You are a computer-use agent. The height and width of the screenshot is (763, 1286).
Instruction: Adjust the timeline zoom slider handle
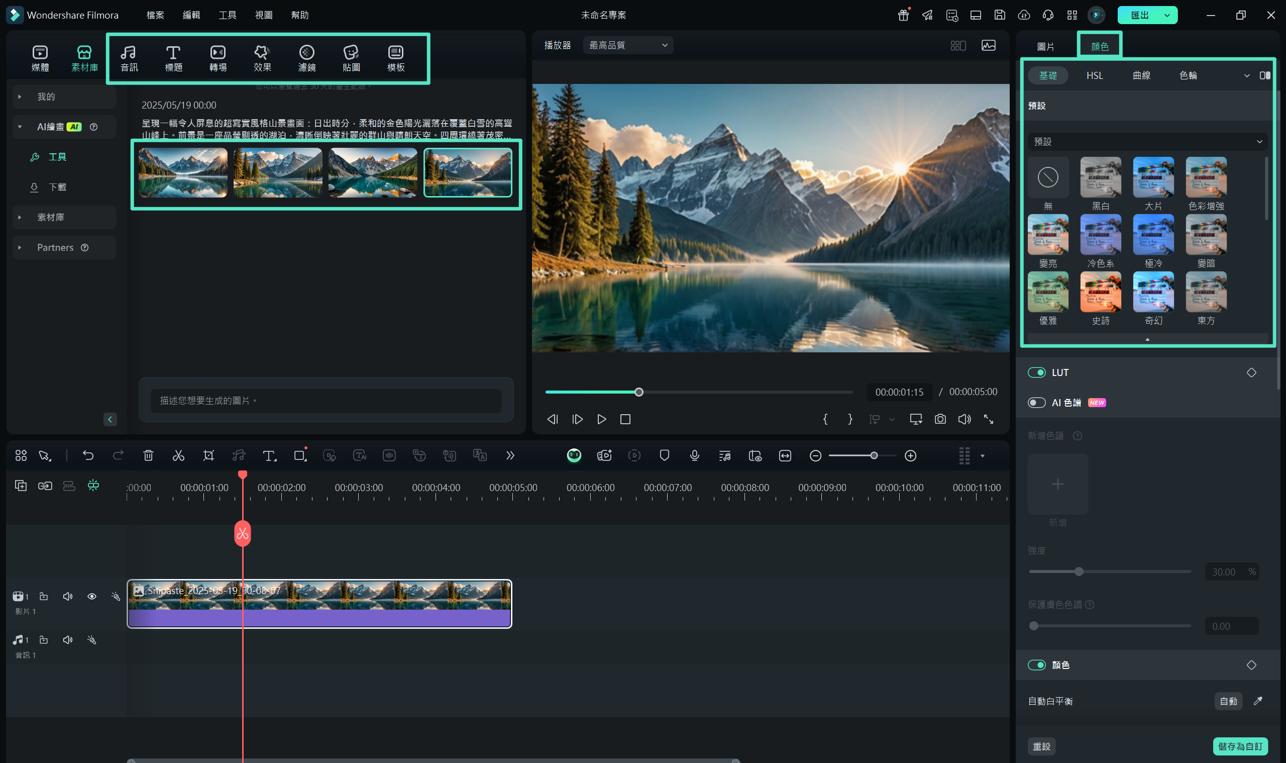point(874,455)
